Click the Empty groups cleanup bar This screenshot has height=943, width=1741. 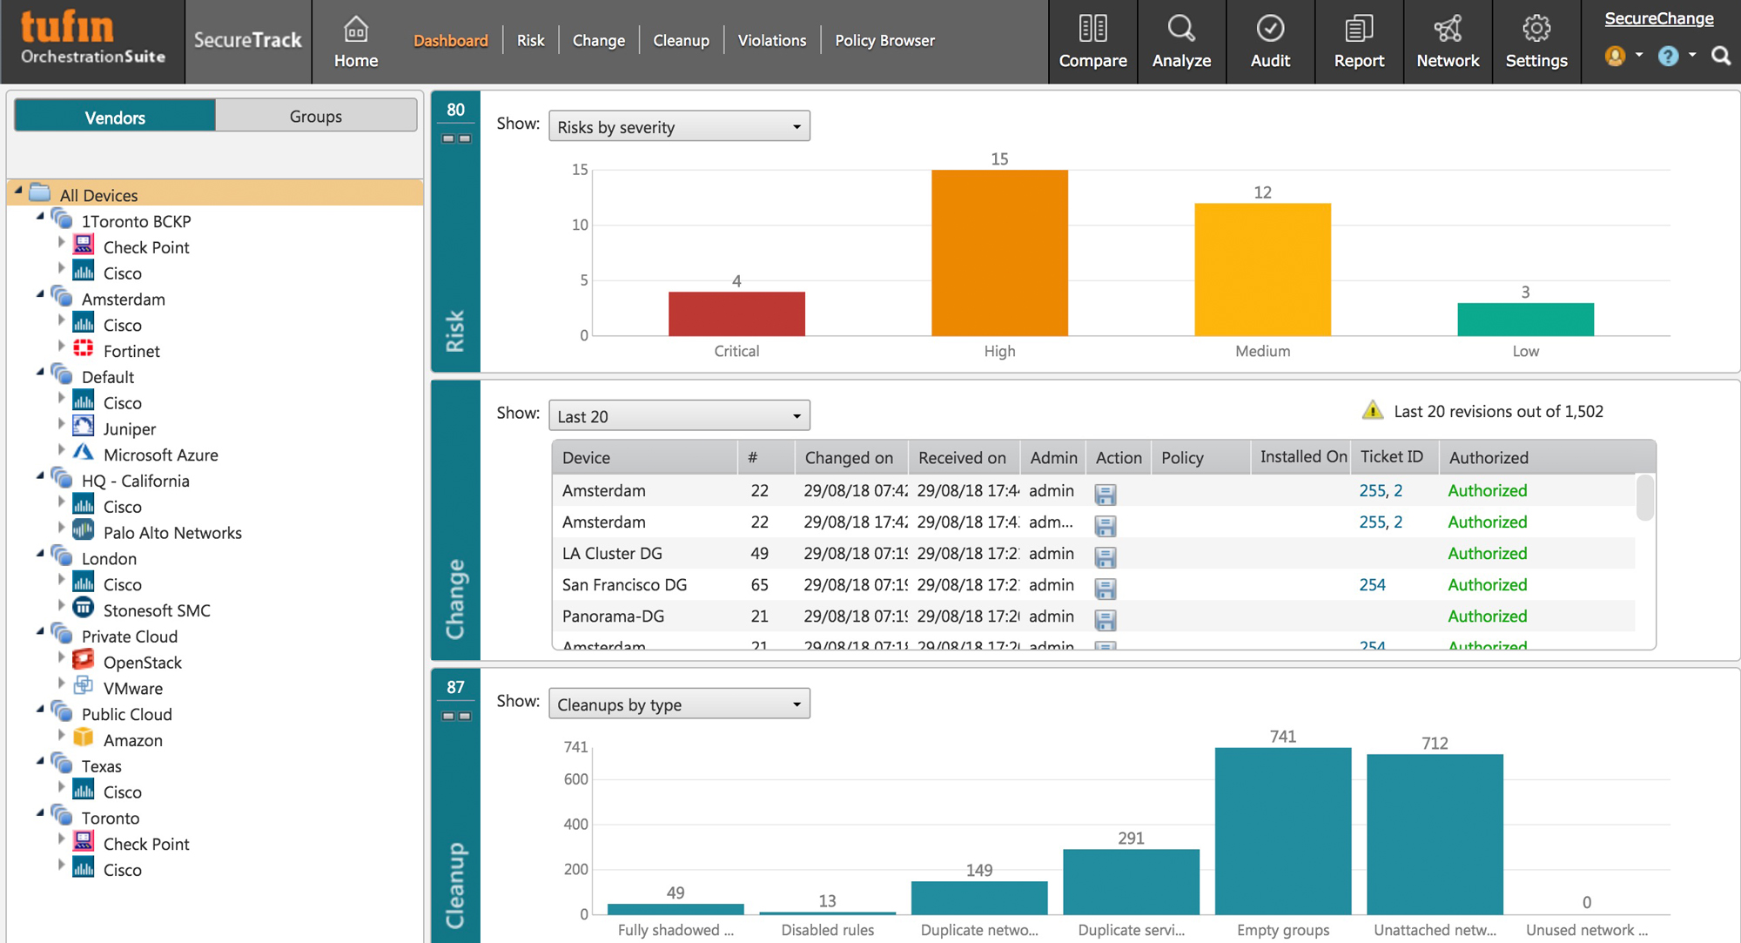point(1283,831)
